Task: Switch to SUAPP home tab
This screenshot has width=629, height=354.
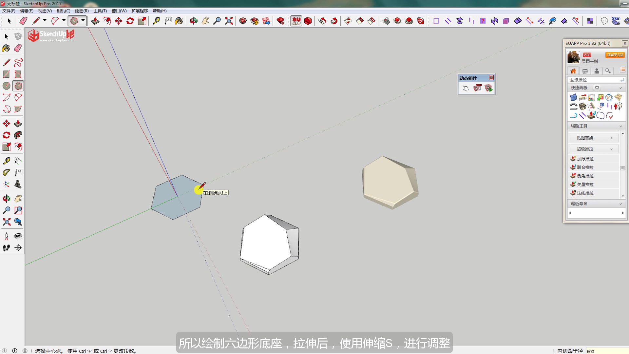Action: pos(573,71)
